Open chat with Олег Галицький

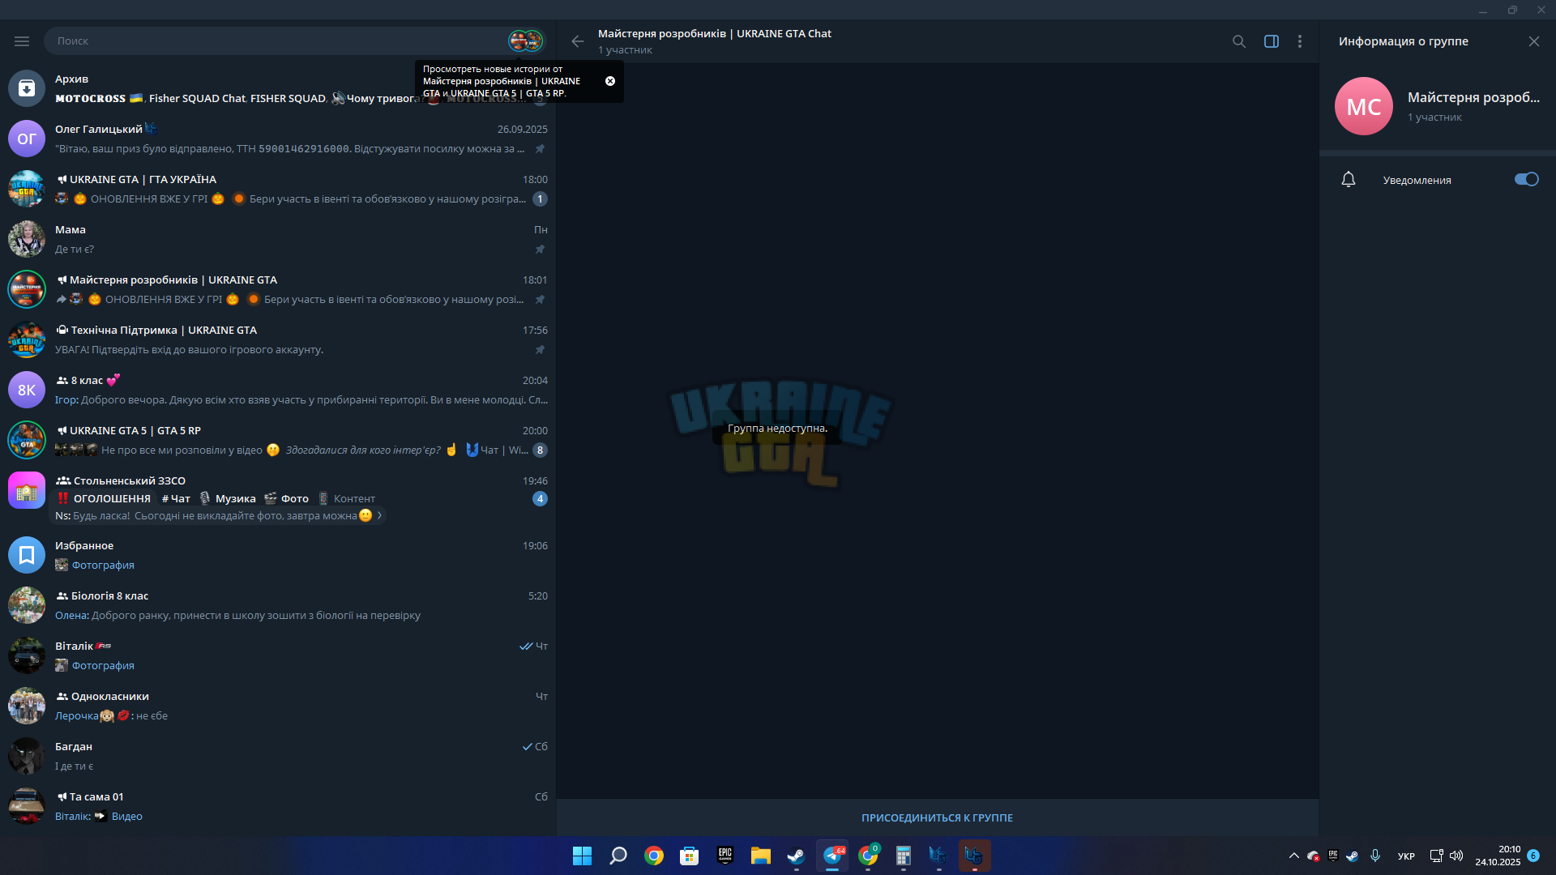278,139
